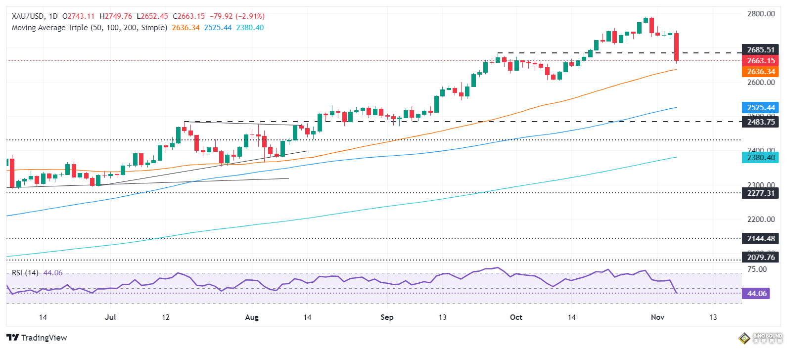787x349 pixels.
Task: Select the 2685.51 horizontal level label
Action: (x=760, y=50)
